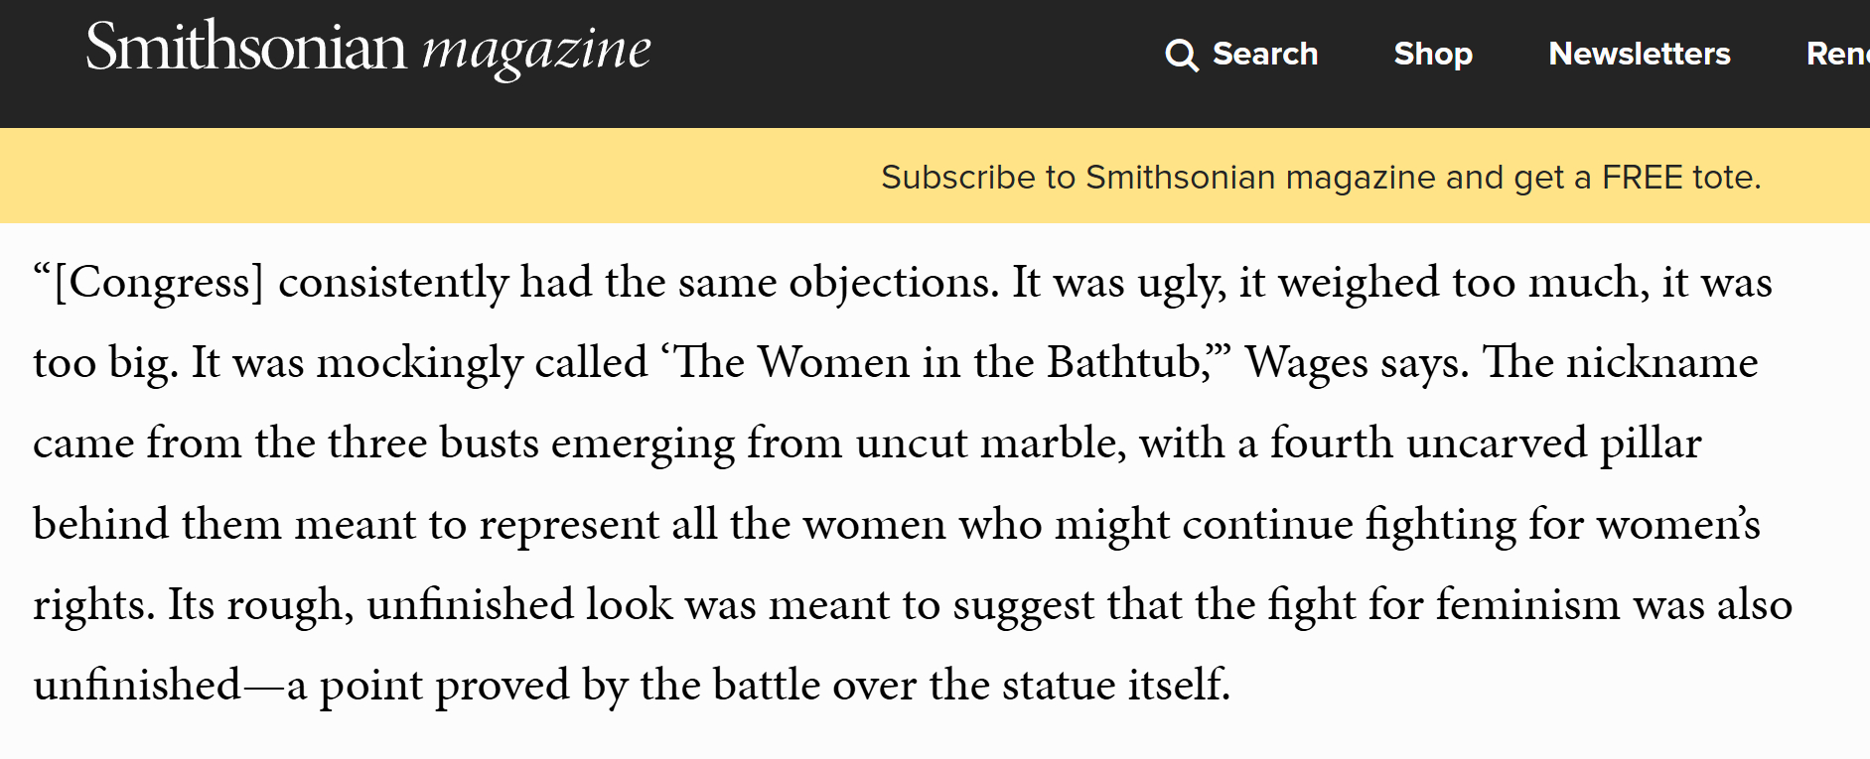
Task: Go to the Newsletters page
Action: [x=1640, y=54]
